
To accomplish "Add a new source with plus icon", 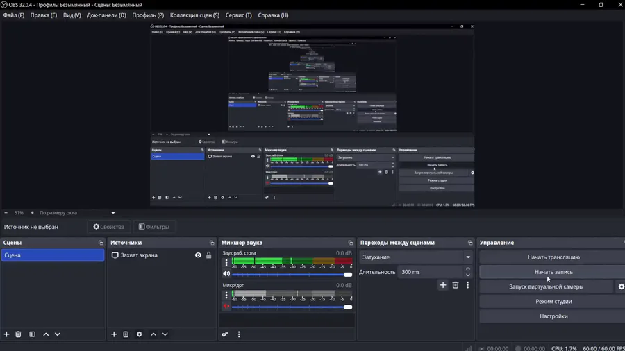I will point(114,334).
